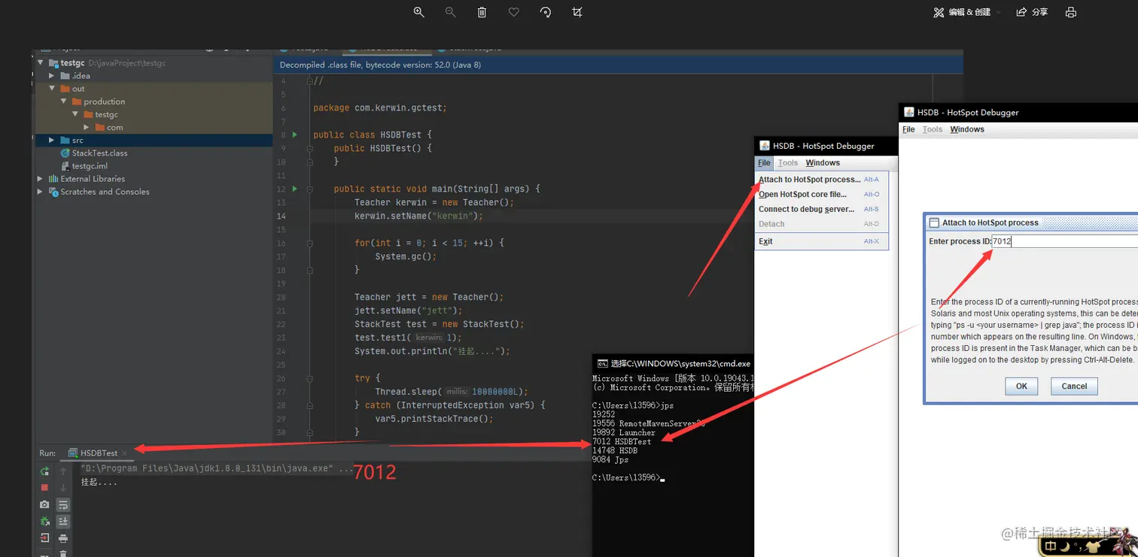Expand the com folder
The height and width of the screenshot is (557, 1138).
pyautogui.click(x=87, y=127)
